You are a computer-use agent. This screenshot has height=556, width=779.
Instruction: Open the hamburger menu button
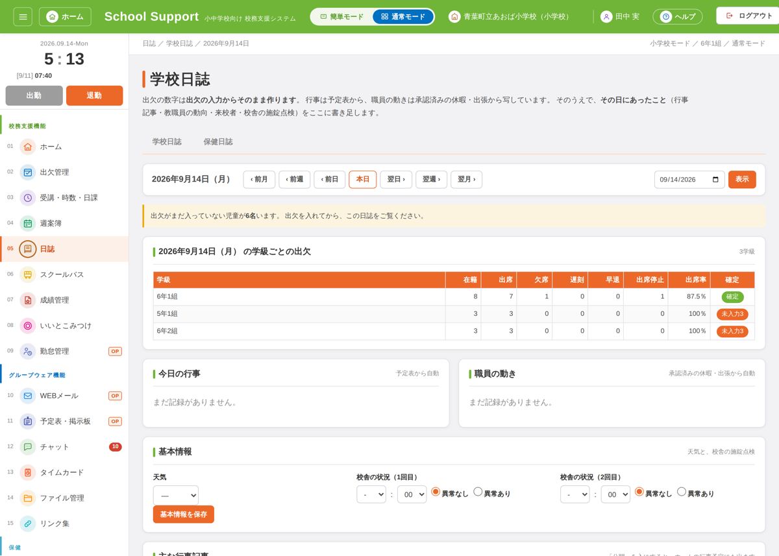click(x=23, y=16)
